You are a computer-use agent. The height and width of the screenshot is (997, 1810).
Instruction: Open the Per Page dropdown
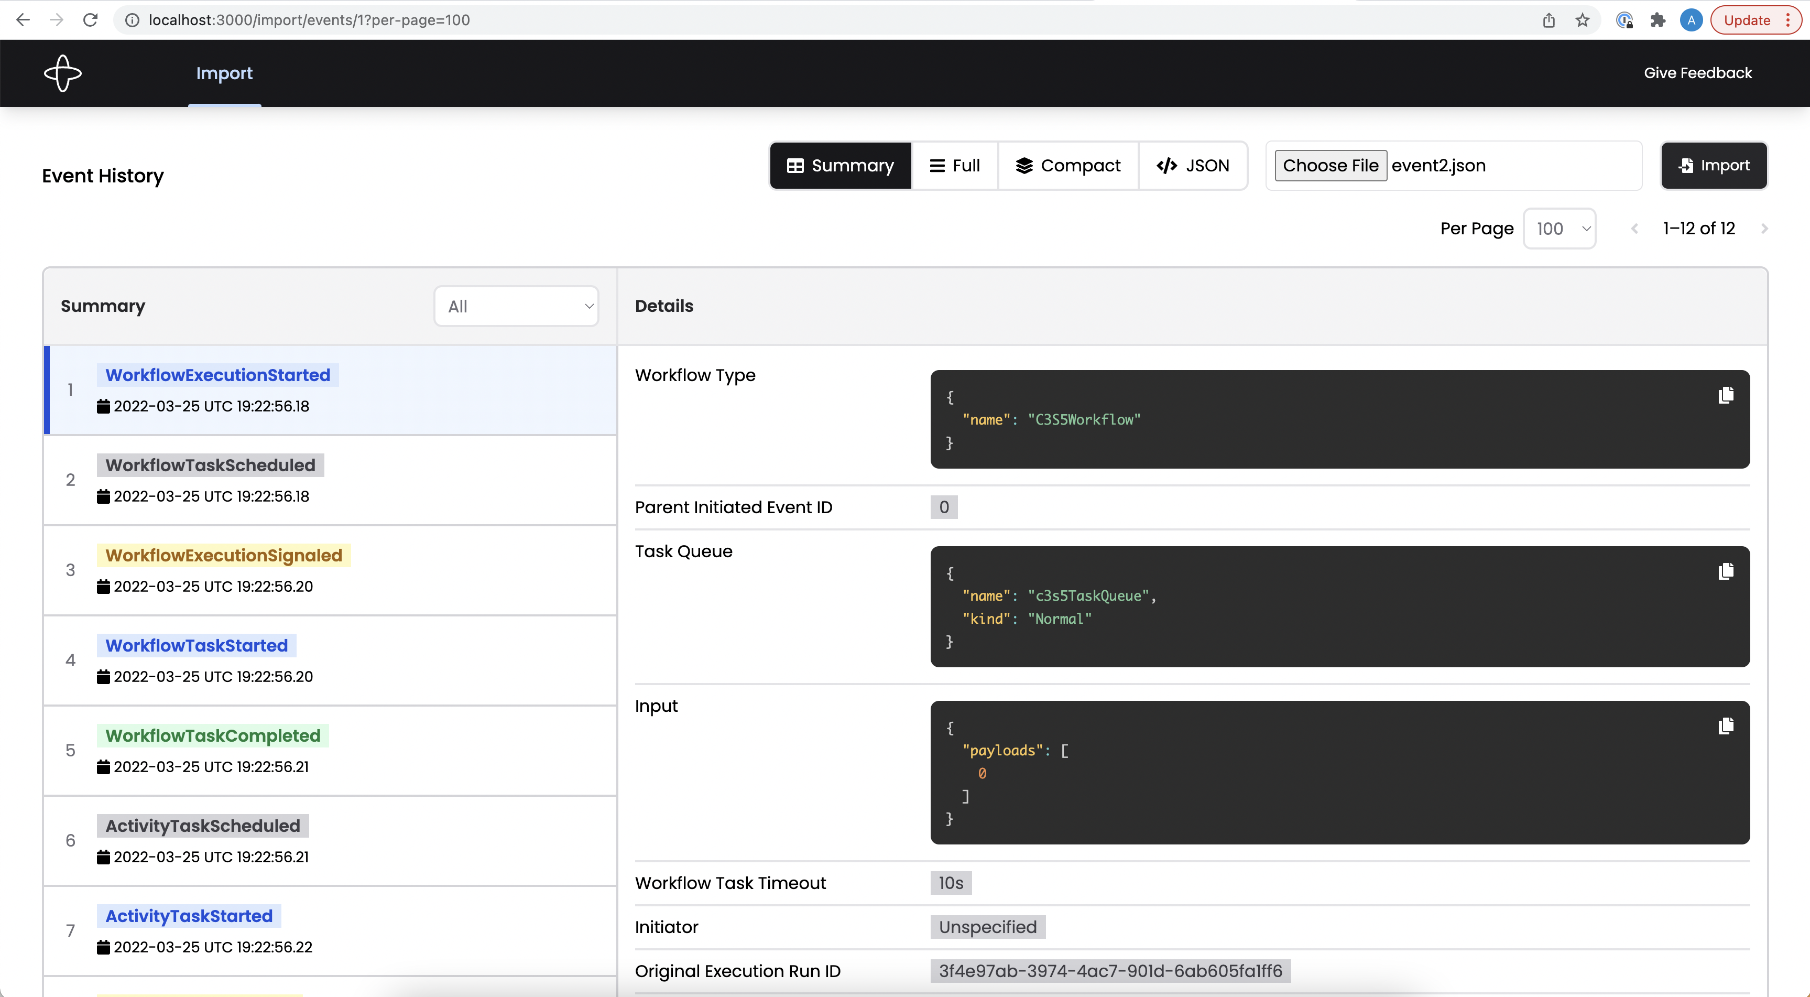[x=1559, y=229]
